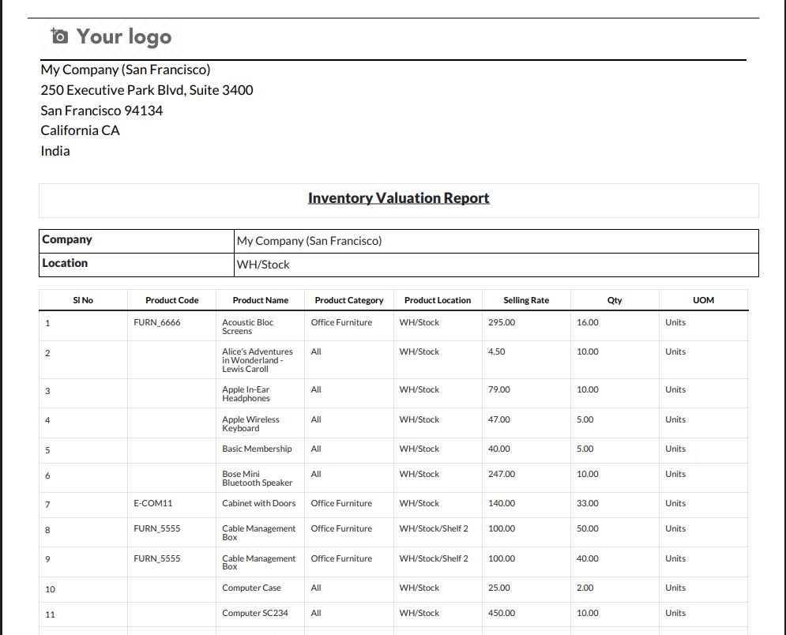Click the company name in Company row

pyautogui.click(x=309, y=241)
